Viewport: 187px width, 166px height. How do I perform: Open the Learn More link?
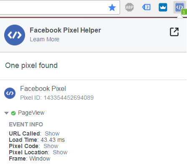coord(44,39)
